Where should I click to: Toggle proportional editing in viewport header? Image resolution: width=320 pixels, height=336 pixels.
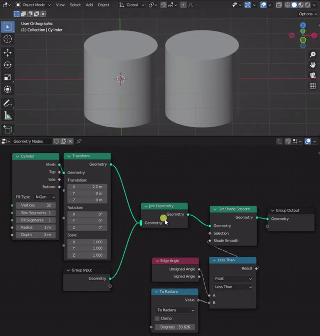coord(183,5)
